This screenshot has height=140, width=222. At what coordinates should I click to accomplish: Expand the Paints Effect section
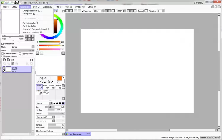coord(2,44)
